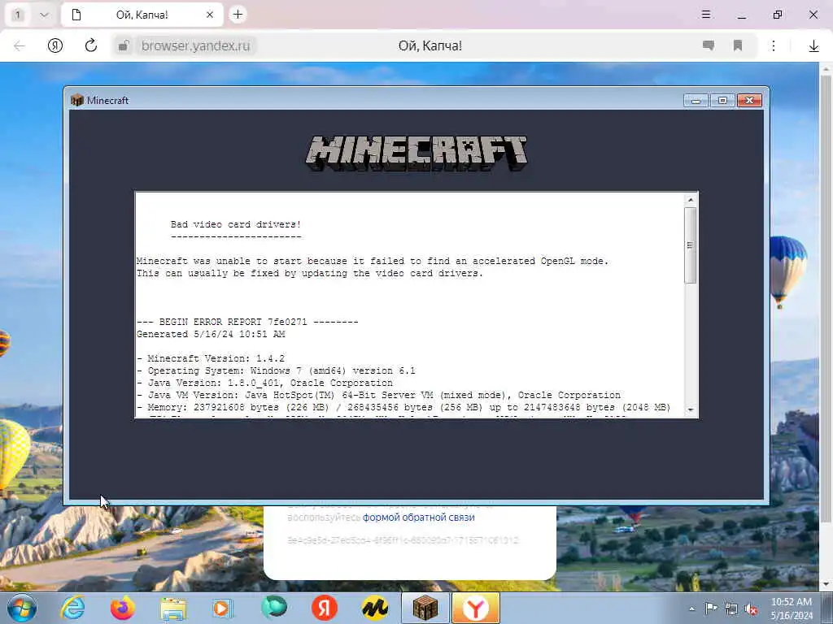Restore down the Yandex Browser window
This screenshot has width=833, height=624.
coord(778,15)
